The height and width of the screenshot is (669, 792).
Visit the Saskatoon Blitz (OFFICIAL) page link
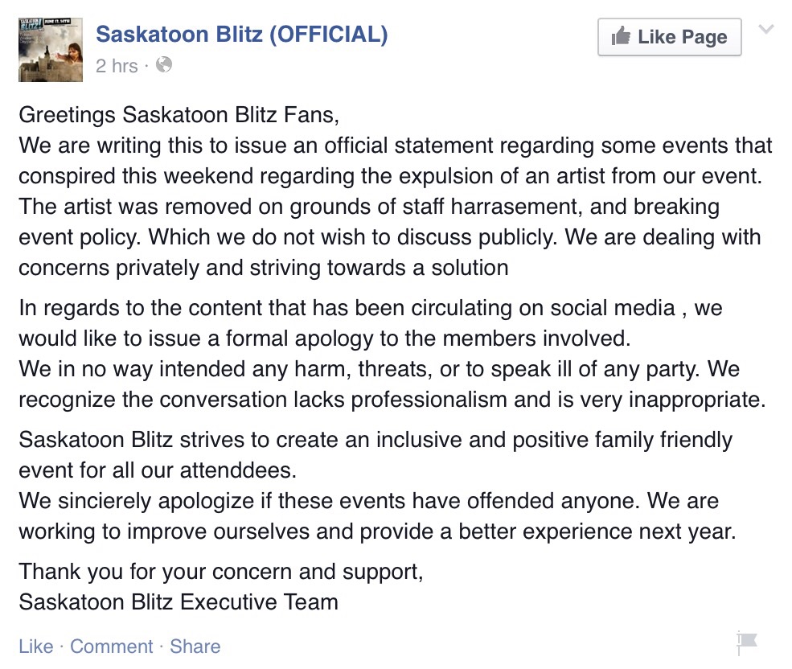pos(242,35)
